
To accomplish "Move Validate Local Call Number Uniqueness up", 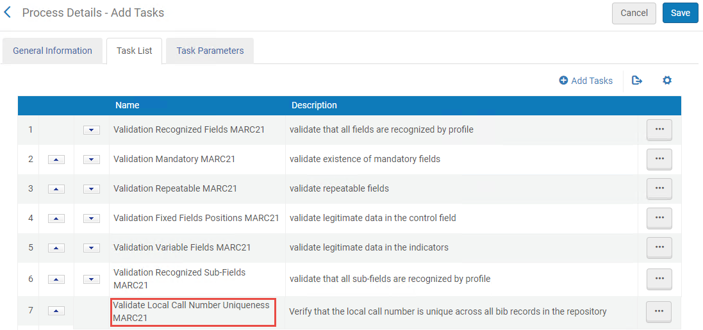I will point(56,311).
